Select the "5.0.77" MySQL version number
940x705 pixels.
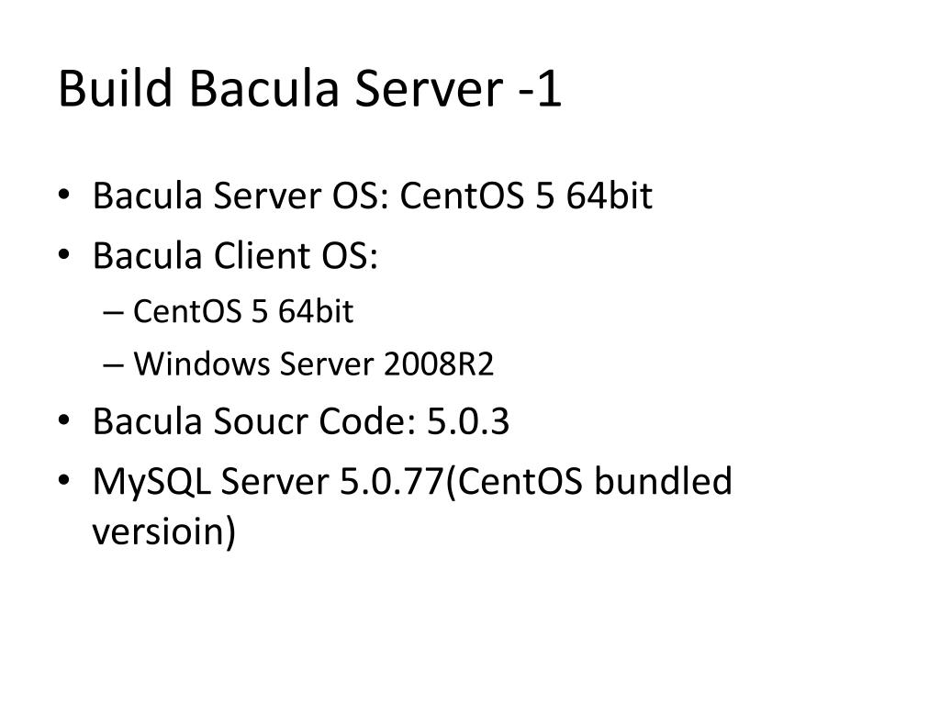tap(392, 481)
